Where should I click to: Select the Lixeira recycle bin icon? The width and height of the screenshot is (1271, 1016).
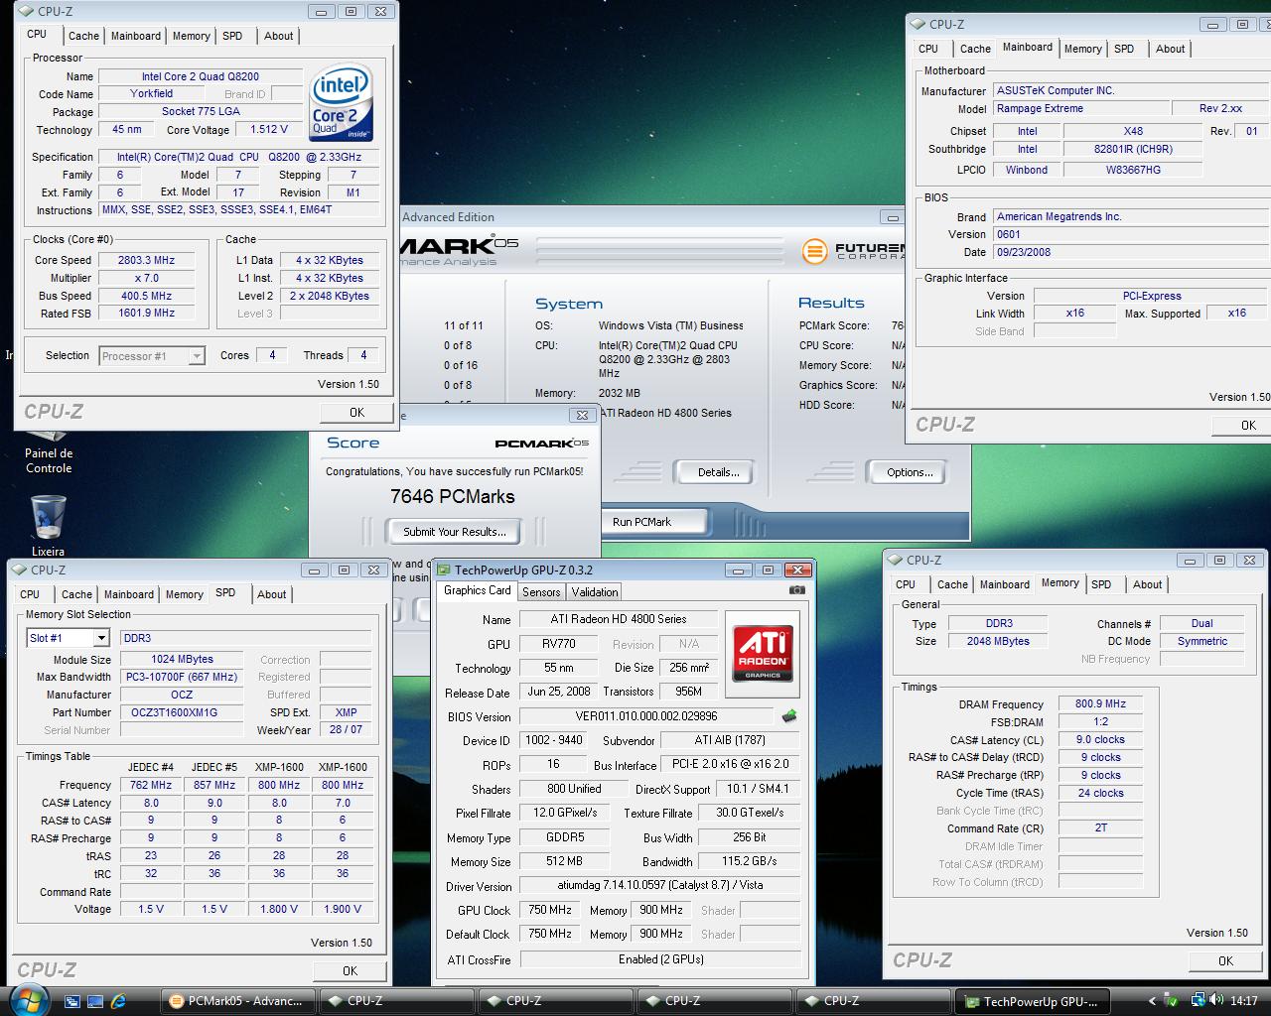click(x=48, y=527)
